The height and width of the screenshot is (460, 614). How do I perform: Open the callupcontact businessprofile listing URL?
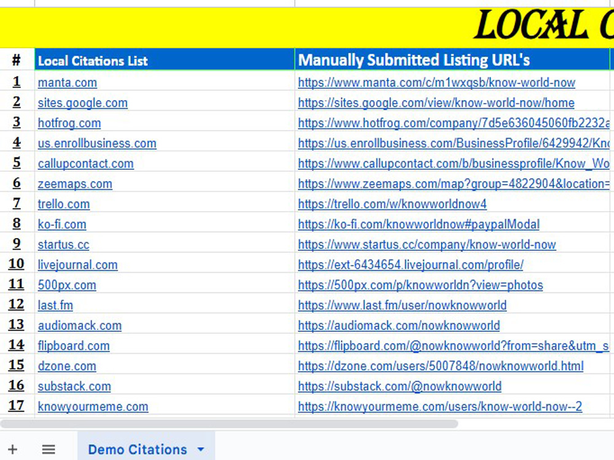pyautogui.click(x=454, y=164)
